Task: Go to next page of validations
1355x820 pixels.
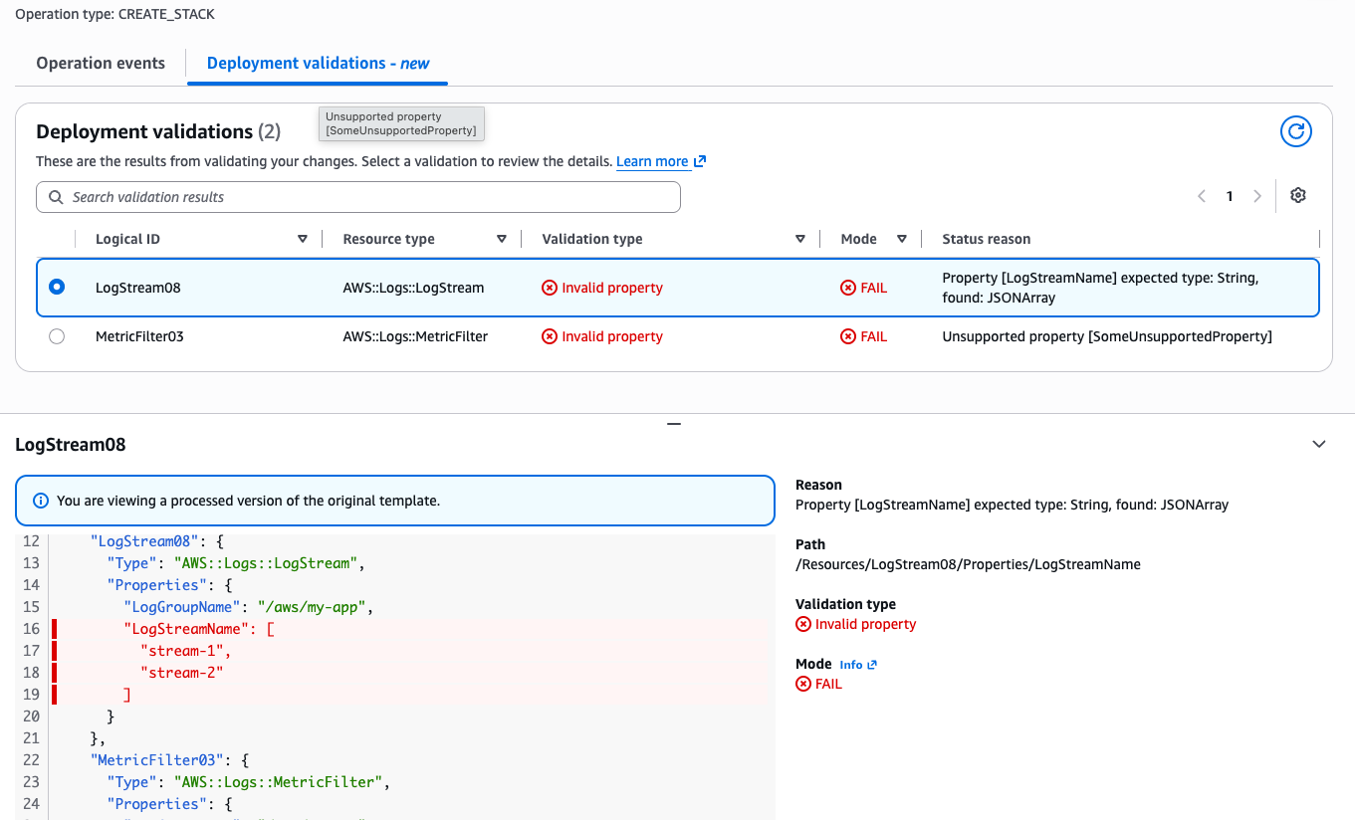Action: (x=1257, y=196)
